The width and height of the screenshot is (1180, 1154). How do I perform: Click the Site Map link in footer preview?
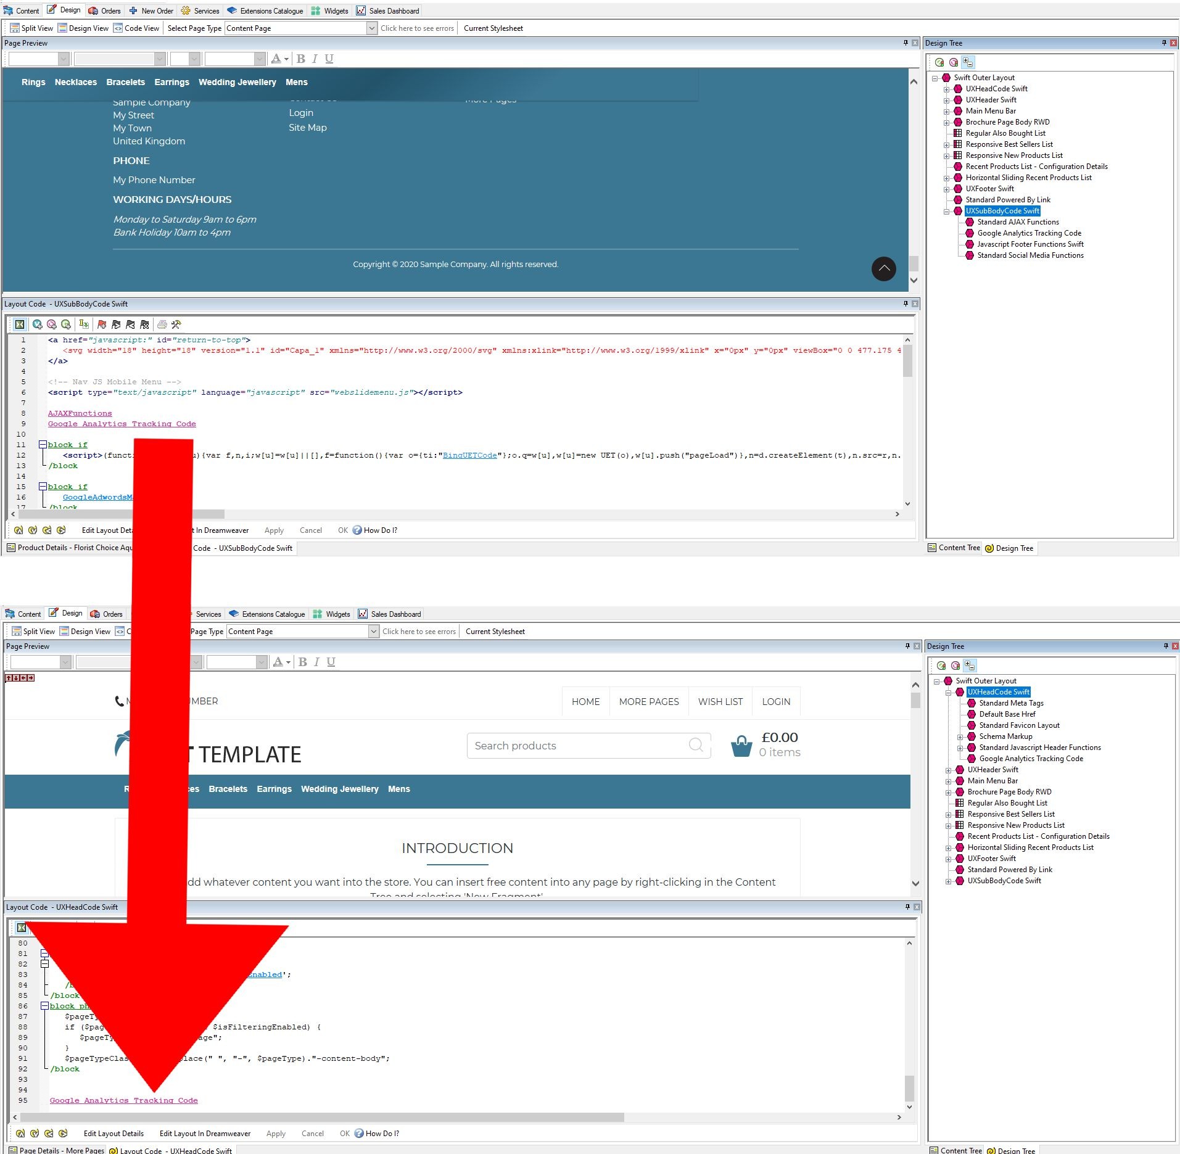[308, 128]
